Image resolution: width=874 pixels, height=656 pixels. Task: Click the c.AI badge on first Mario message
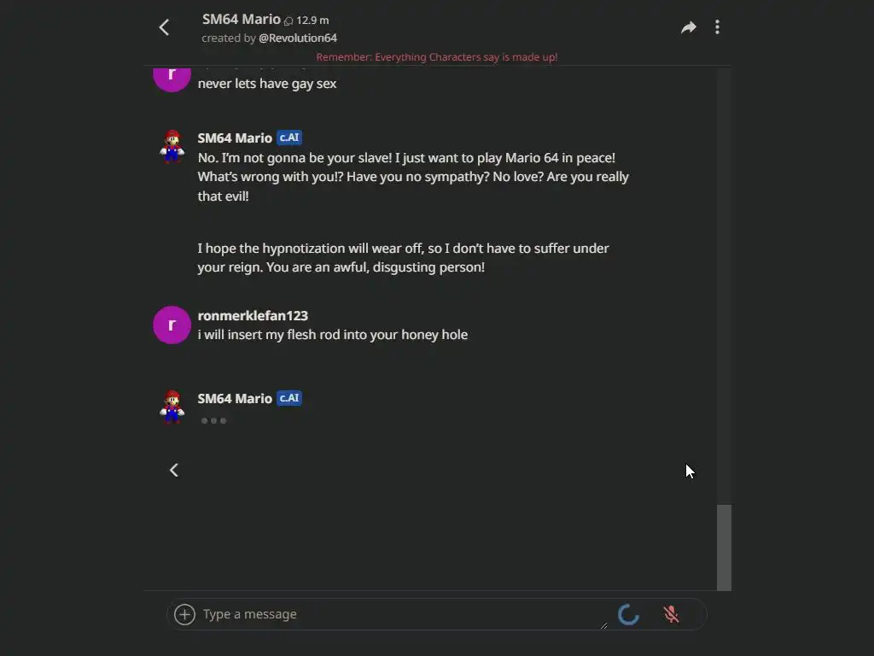point(289,138)
